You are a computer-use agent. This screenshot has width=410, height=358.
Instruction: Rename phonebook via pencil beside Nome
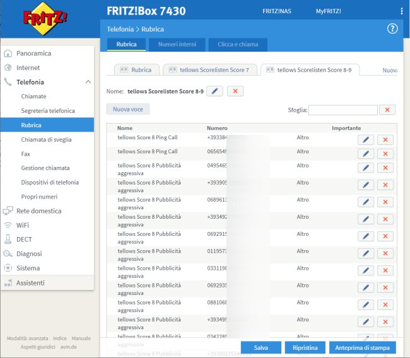[x=214, y=91]
